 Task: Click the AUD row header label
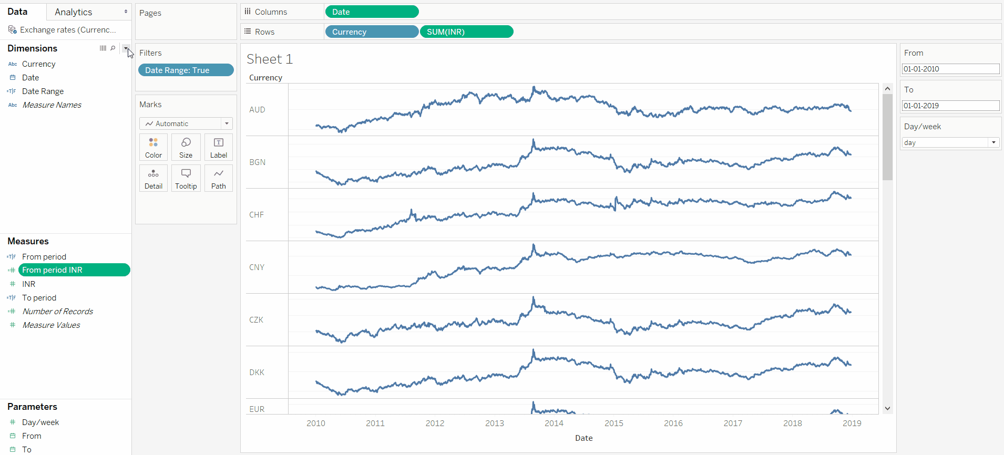pos(257,110)
